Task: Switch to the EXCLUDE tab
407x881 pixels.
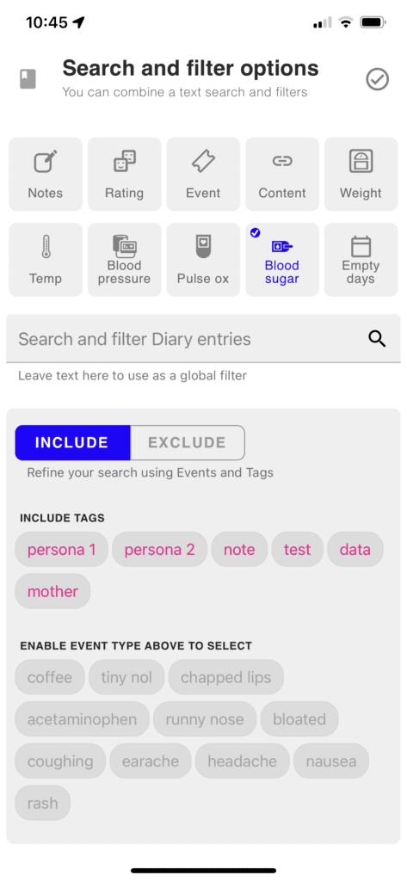Action: pos(188,443)
